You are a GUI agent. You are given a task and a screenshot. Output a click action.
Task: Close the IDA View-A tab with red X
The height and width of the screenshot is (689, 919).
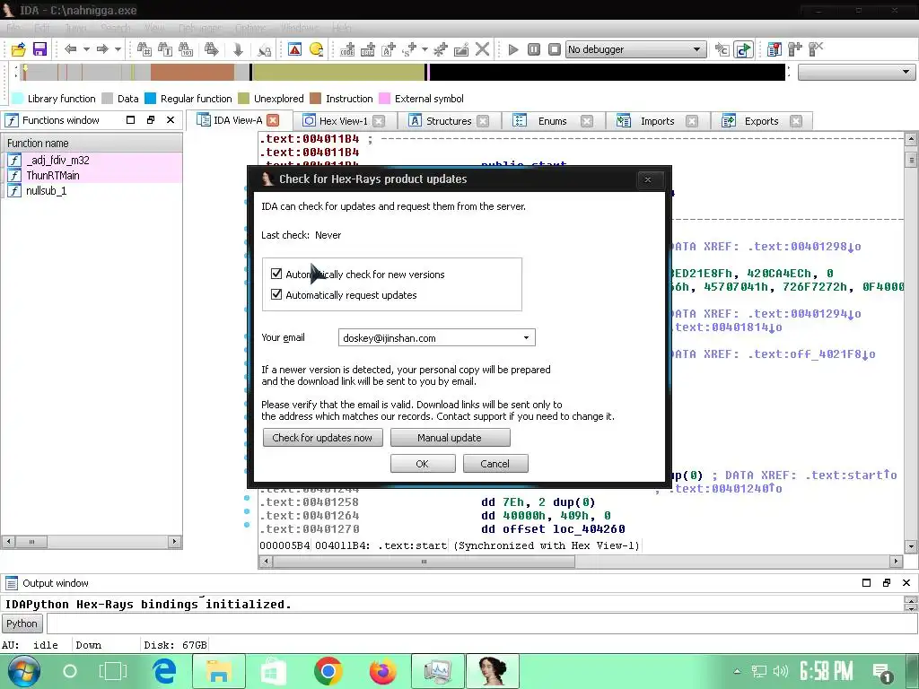tap(273, 120)
